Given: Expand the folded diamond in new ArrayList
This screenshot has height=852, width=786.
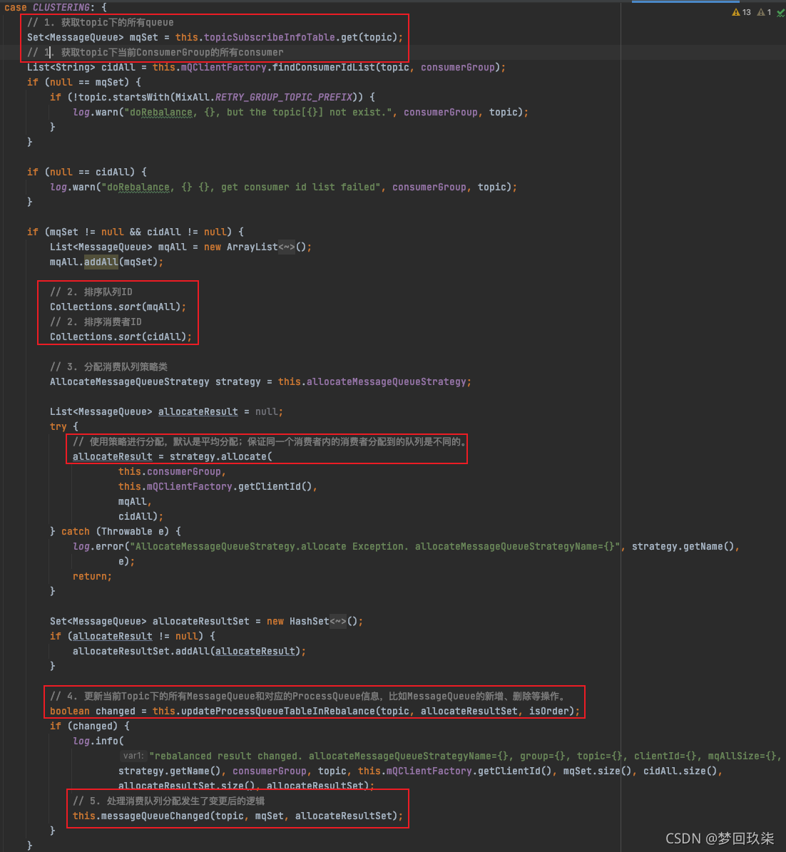Looking at the screenshot, I should pos(287,247).
